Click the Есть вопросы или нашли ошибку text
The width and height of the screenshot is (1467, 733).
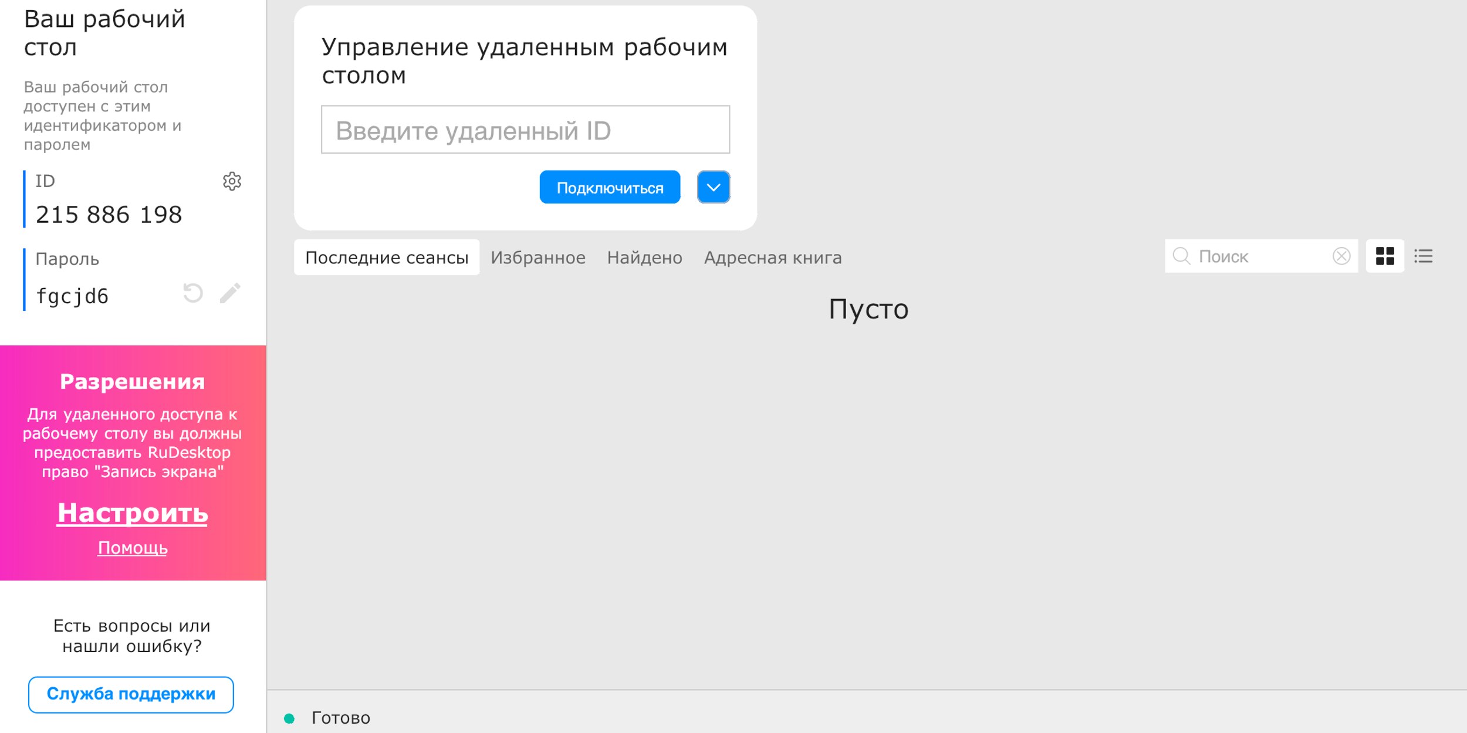point(132,636)
